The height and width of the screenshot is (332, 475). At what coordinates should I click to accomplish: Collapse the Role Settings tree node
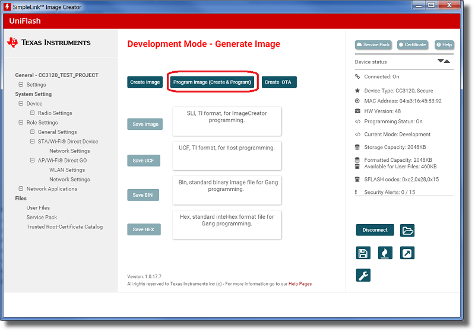point(21,123)
